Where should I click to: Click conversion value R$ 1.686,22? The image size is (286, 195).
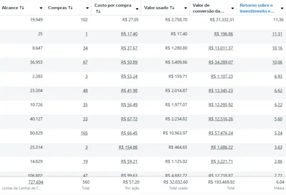pos(222,147)
